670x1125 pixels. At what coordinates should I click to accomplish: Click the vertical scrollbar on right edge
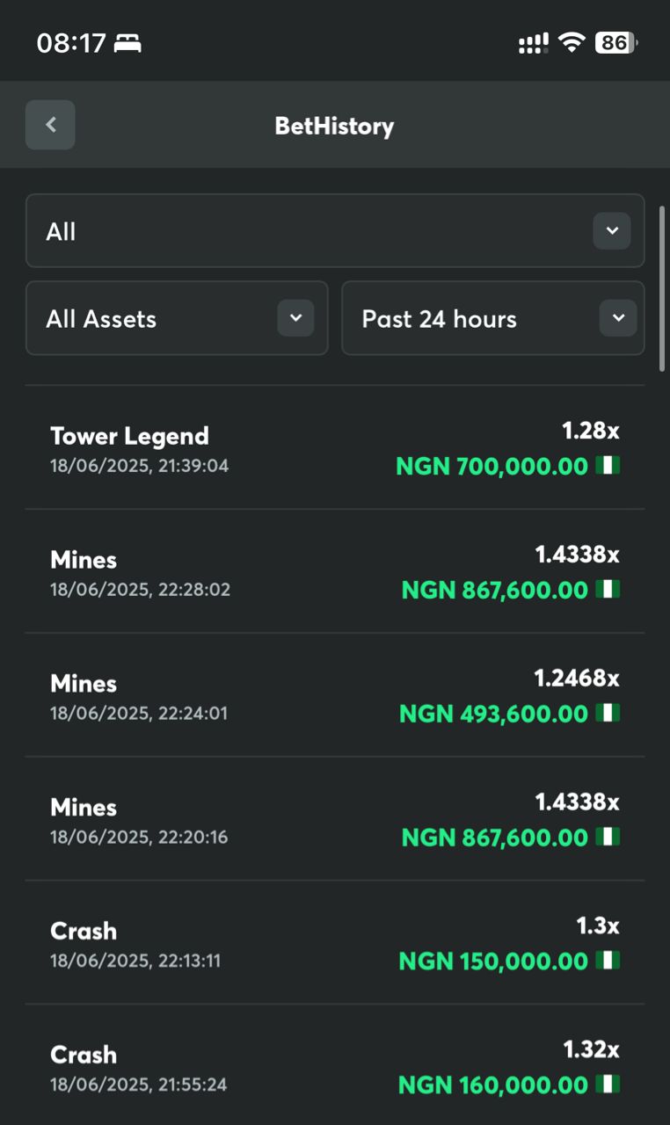(x=662, y=288)
